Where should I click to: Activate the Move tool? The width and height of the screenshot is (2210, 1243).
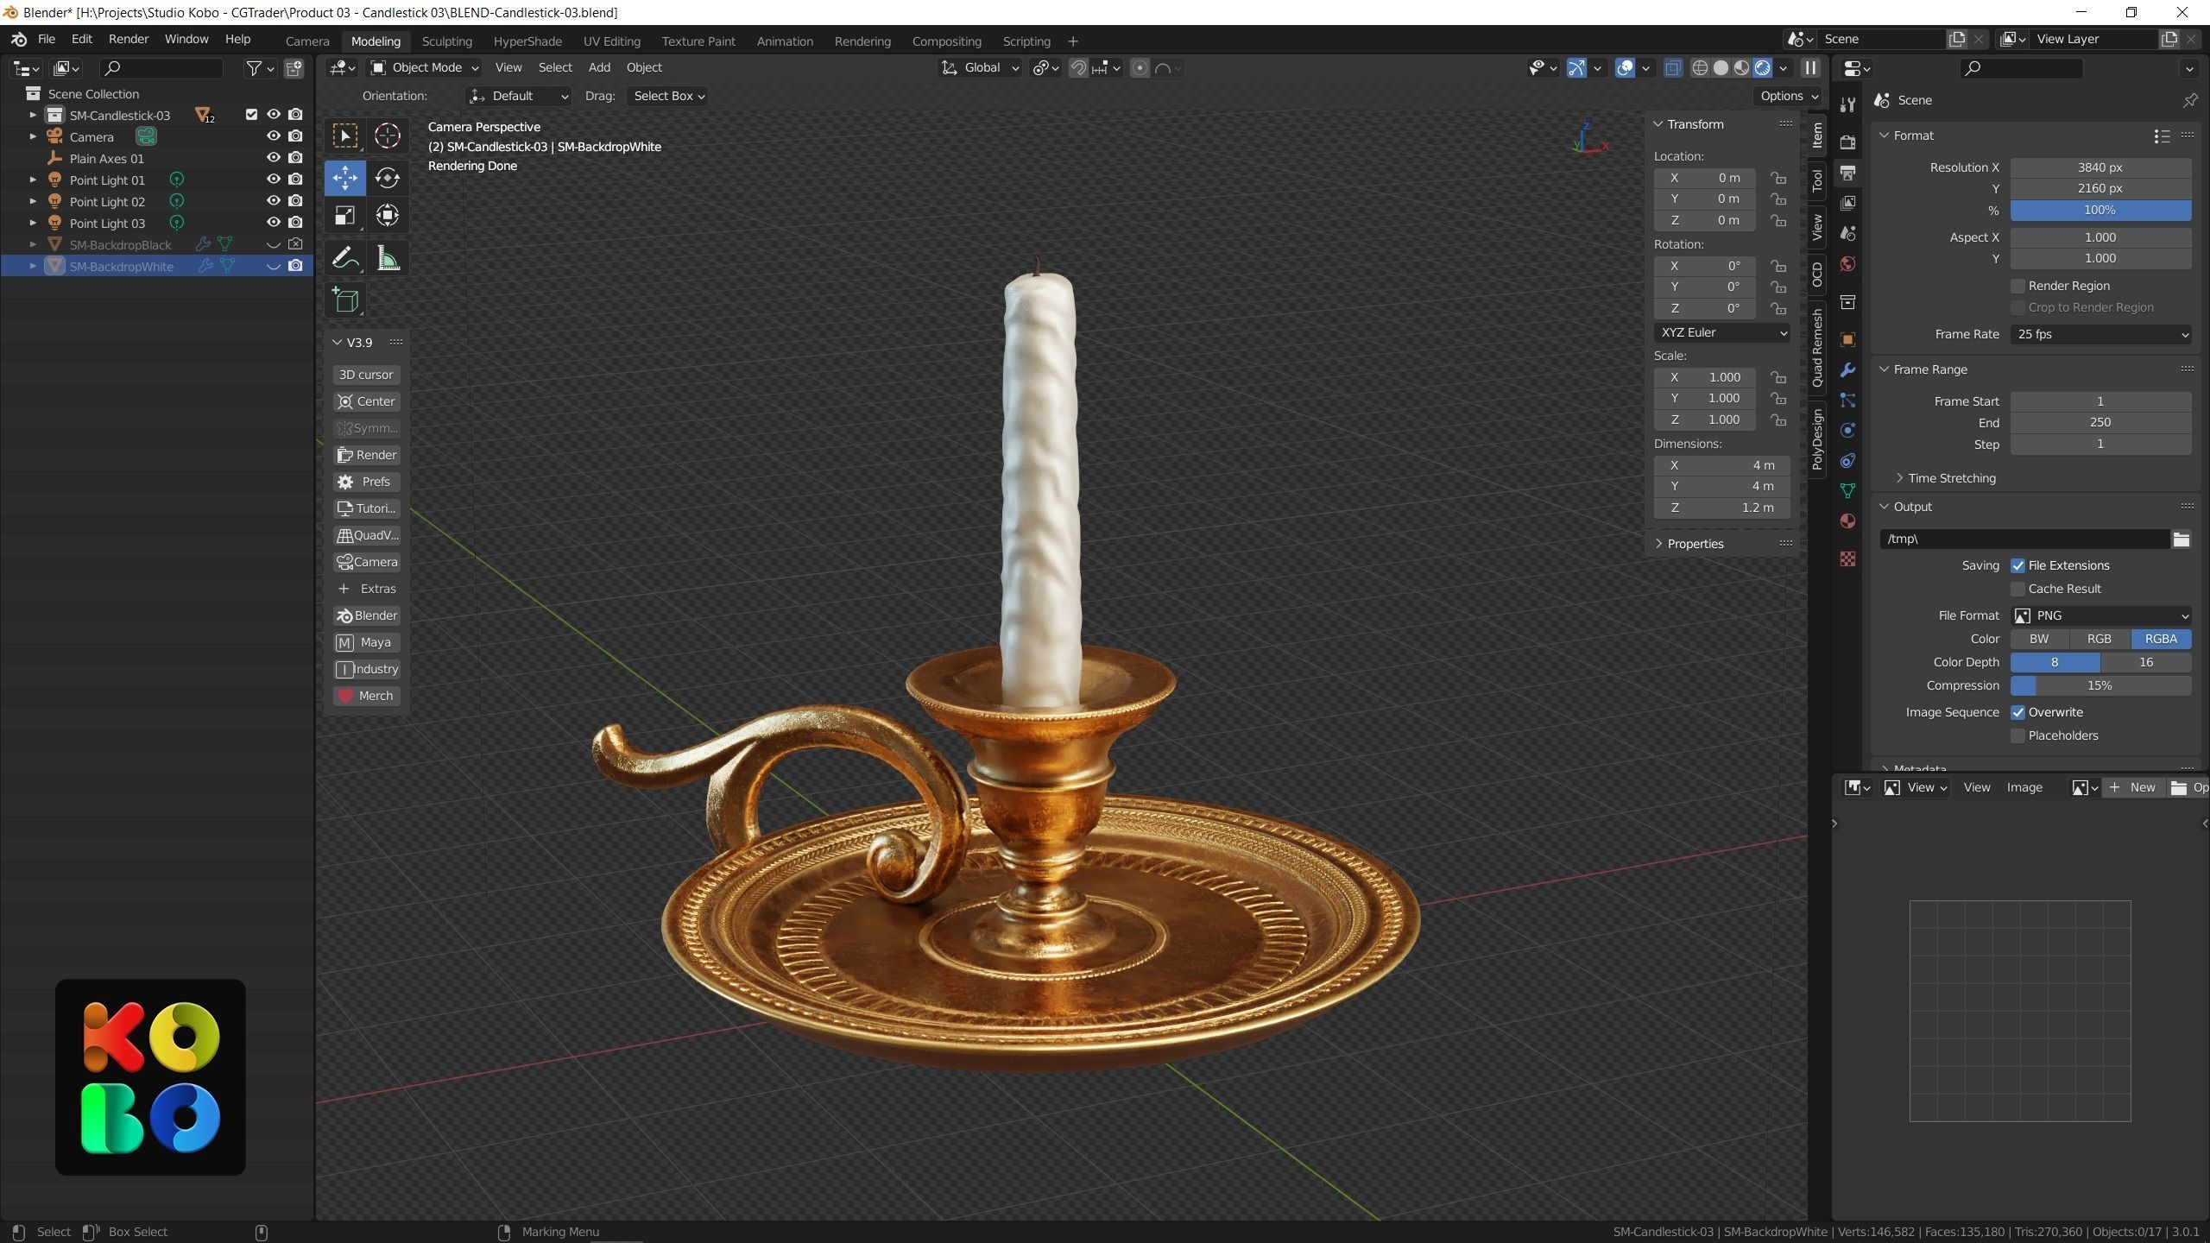pyautogui.click(x=345, y=178)
